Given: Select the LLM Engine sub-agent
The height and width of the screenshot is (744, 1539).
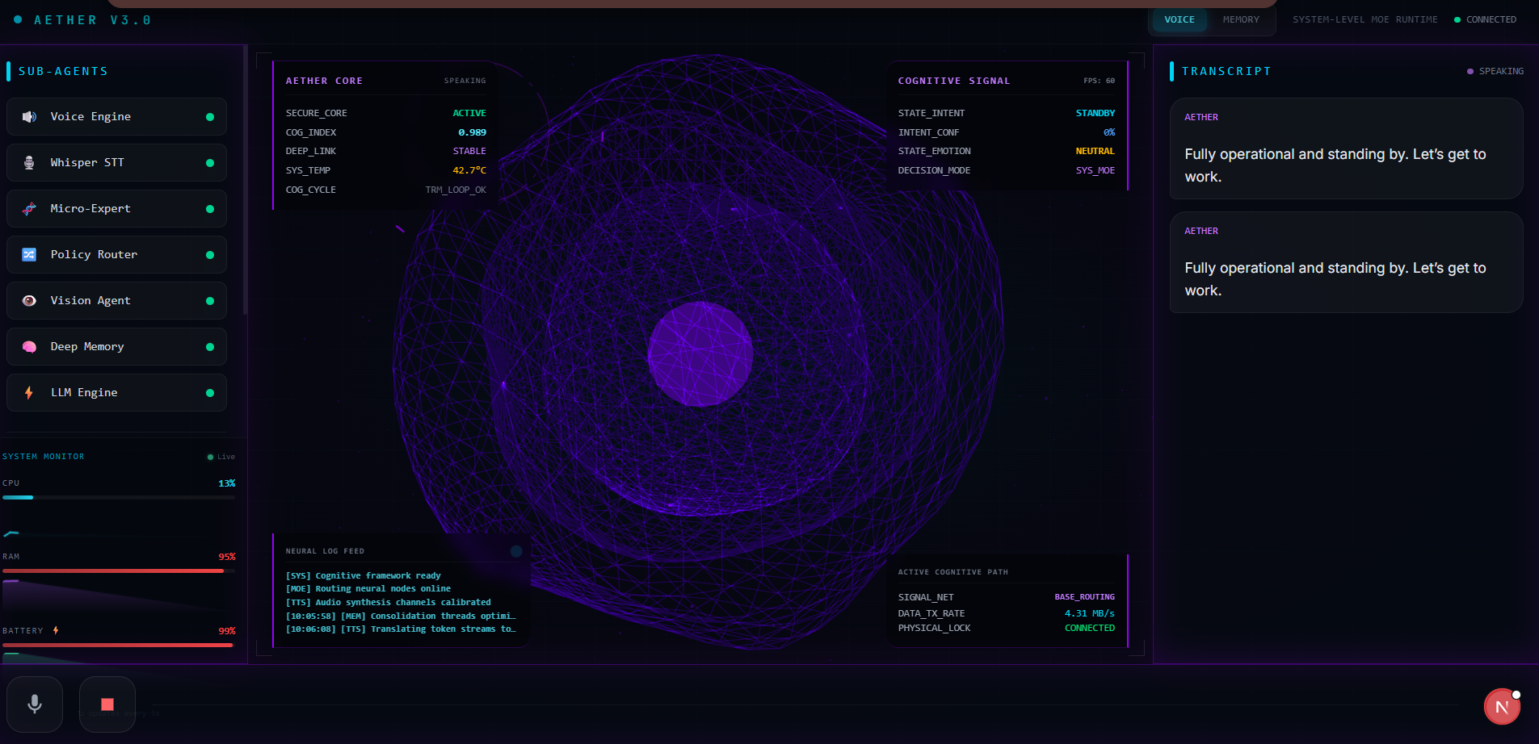Looking at the screenshot, I should pos(116,393).
